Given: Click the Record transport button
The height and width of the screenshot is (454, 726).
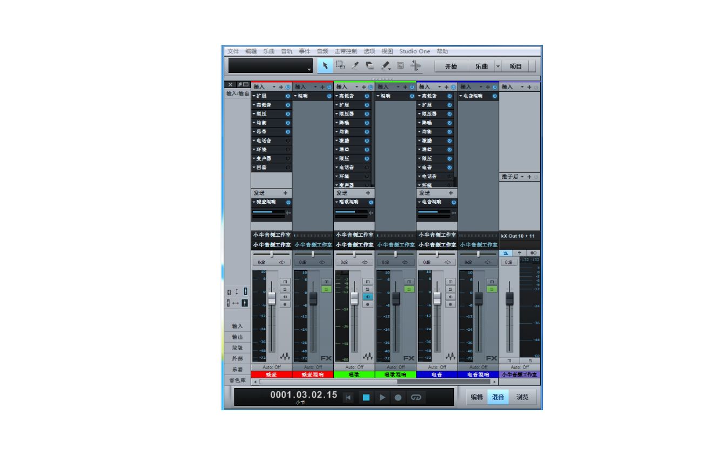Looking at the screenshot, I should (398, 397).
